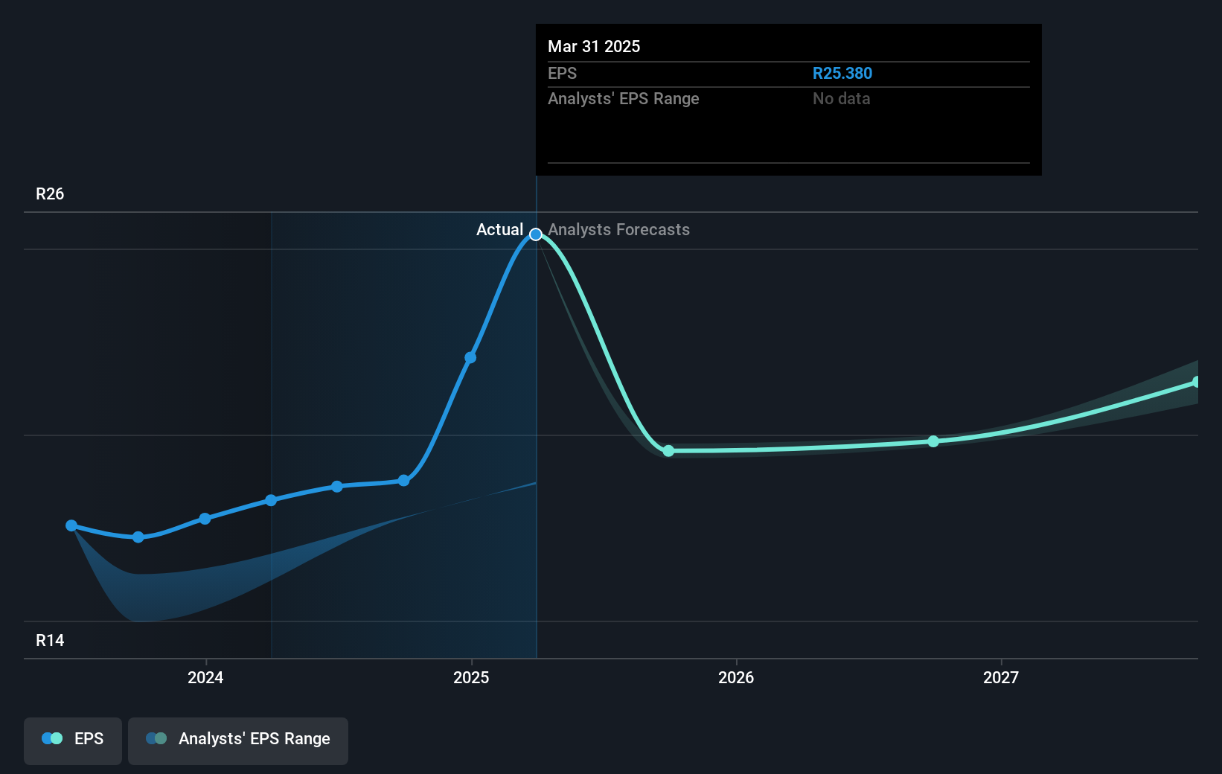Viewport: 1222px width, 774px height.
Task: Select the EPS point near the 2025 peak rise
Action: tap(470, 357)
